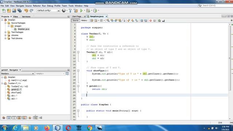
Task: Click the Find Previous Occurrence editor icon
Action: tap(112, 20)
